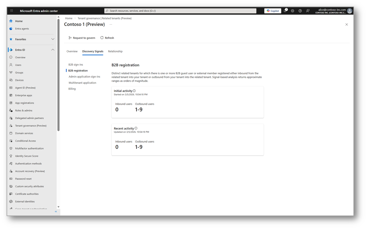Click the Home label in the sidebar
The height and width of the screenshot is (229, 367).
[x=19, y=21]
